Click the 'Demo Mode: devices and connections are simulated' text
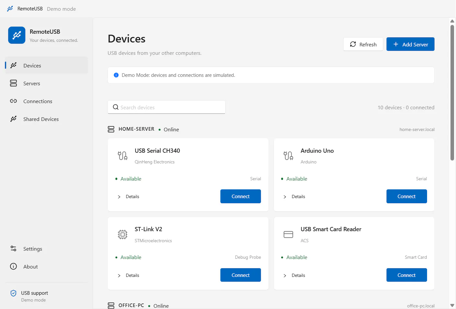456x309 pixels. [178, 75]
